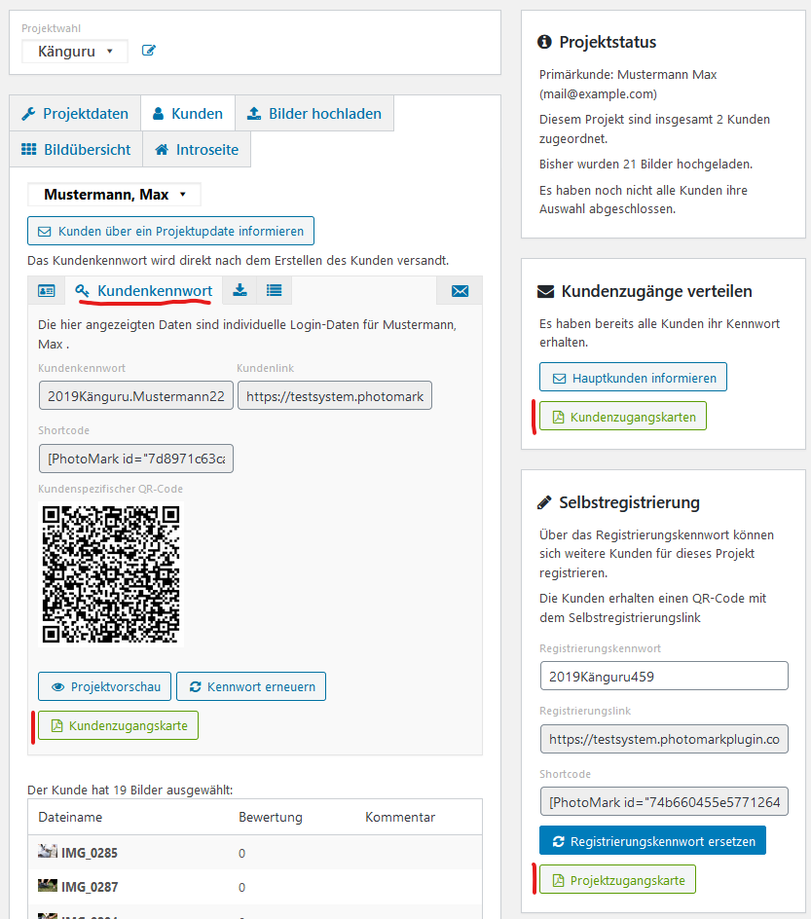Switch to the Bilder hochladen tab

pos(314,114)
